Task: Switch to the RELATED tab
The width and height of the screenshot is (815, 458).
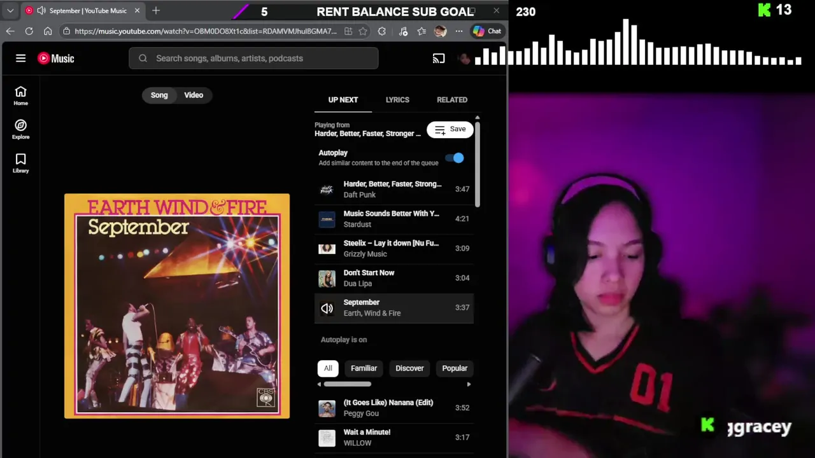Action: [x=452, y=100]
